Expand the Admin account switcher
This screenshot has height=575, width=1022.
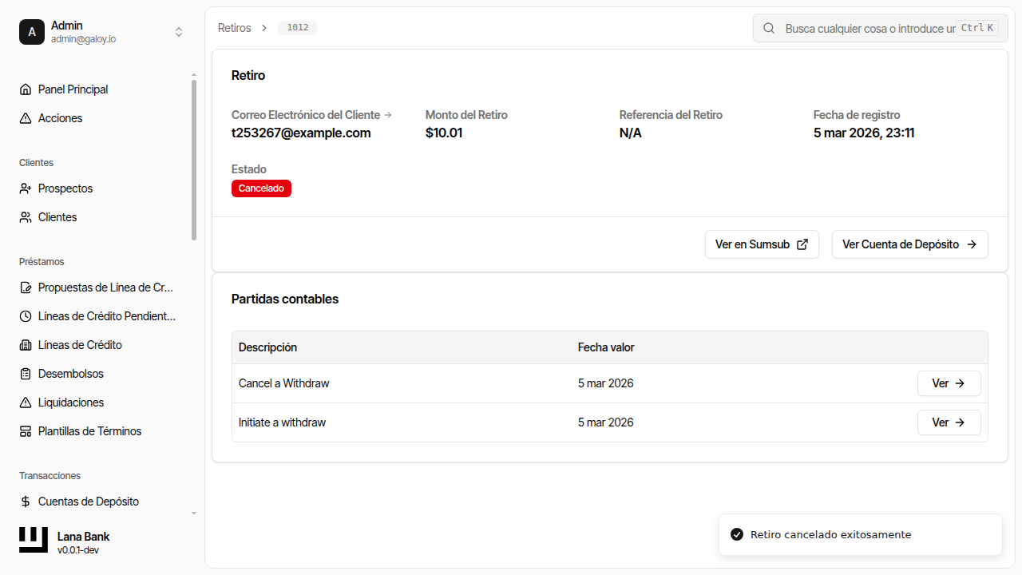179,32
